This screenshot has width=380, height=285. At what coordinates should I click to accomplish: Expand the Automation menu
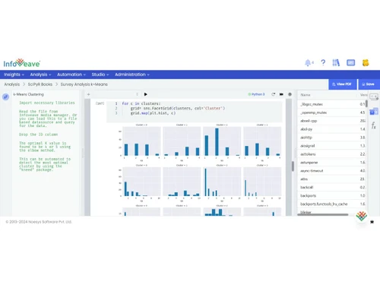pos(71,74)
